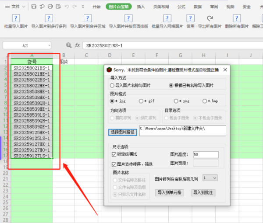This screenshot has width=263, height=223.
Task: Click the 批量导入网络图片 icon
Action: 167,18
